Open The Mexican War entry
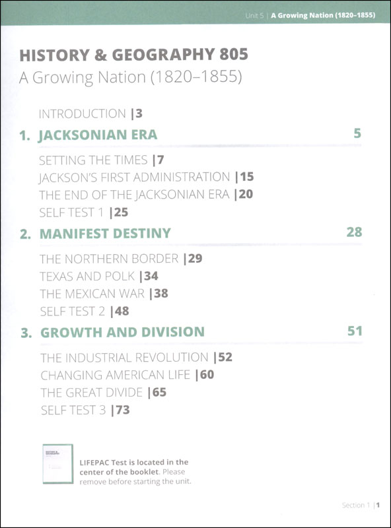The height and width of the screenshot is (528, 391). (104, 294)
